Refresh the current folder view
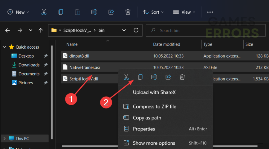Viewport: 269px width, 149px height. click(x=136, y=30)
